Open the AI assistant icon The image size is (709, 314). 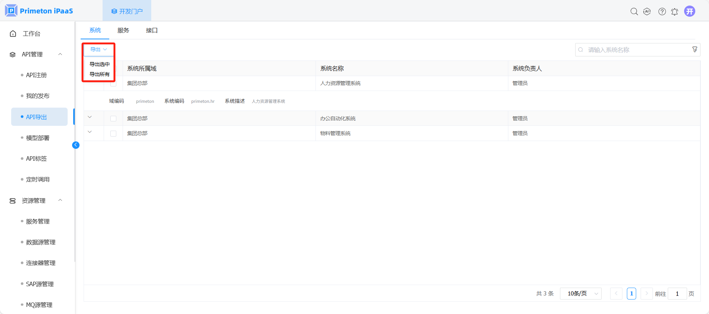pyautogui.click(x=647, y=12)
